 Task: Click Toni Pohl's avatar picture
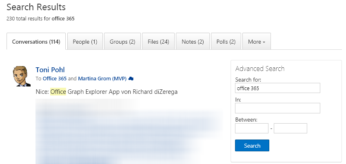[x=22, y=76]
